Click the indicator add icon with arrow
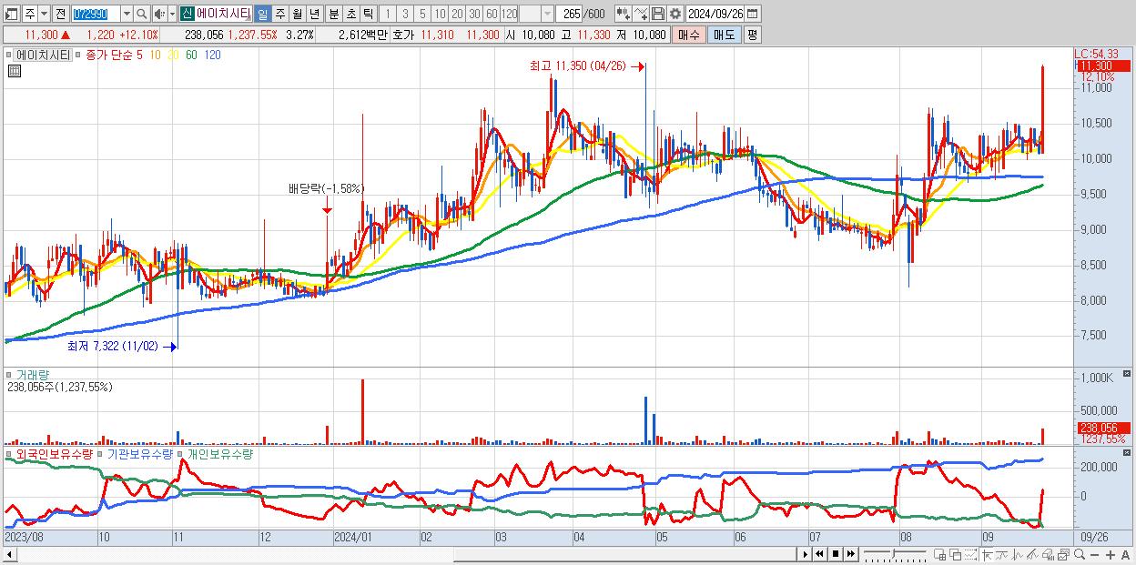The height and width of the screenshot is (565, 1136). (624, 14)
